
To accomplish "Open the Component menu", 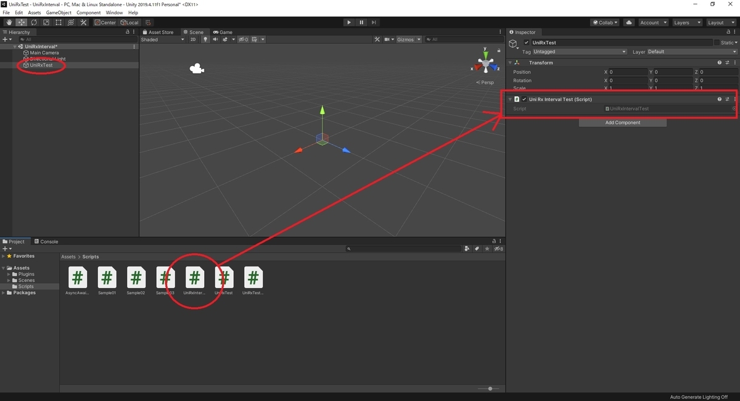I will point(88,12).
